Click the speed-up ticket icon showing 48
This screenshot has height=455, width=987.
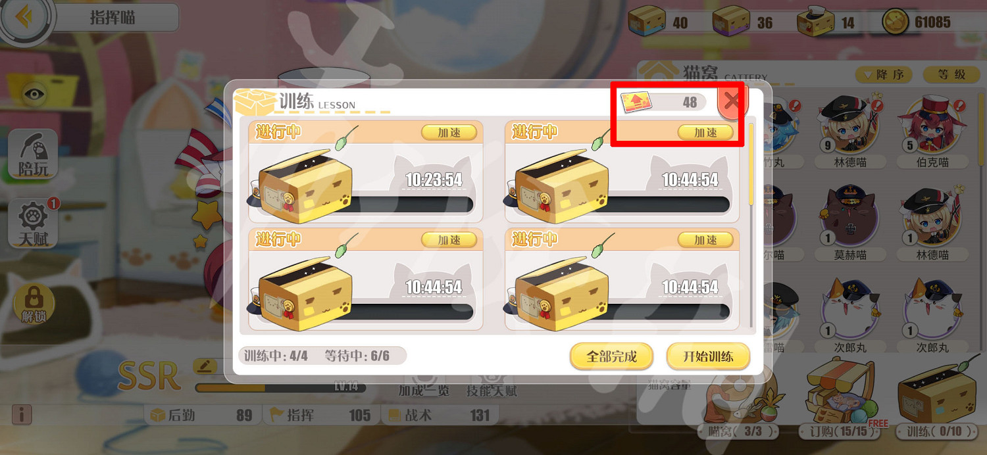tap(636, 103)
